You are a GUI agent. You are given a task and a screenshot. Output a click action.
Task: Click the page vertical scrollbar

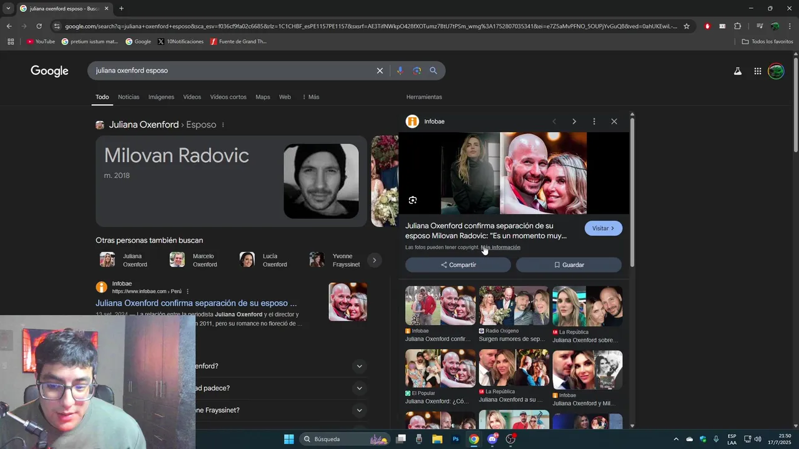[795, 106]
